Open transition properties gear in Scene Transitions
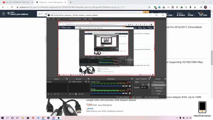 pos(149,85)
